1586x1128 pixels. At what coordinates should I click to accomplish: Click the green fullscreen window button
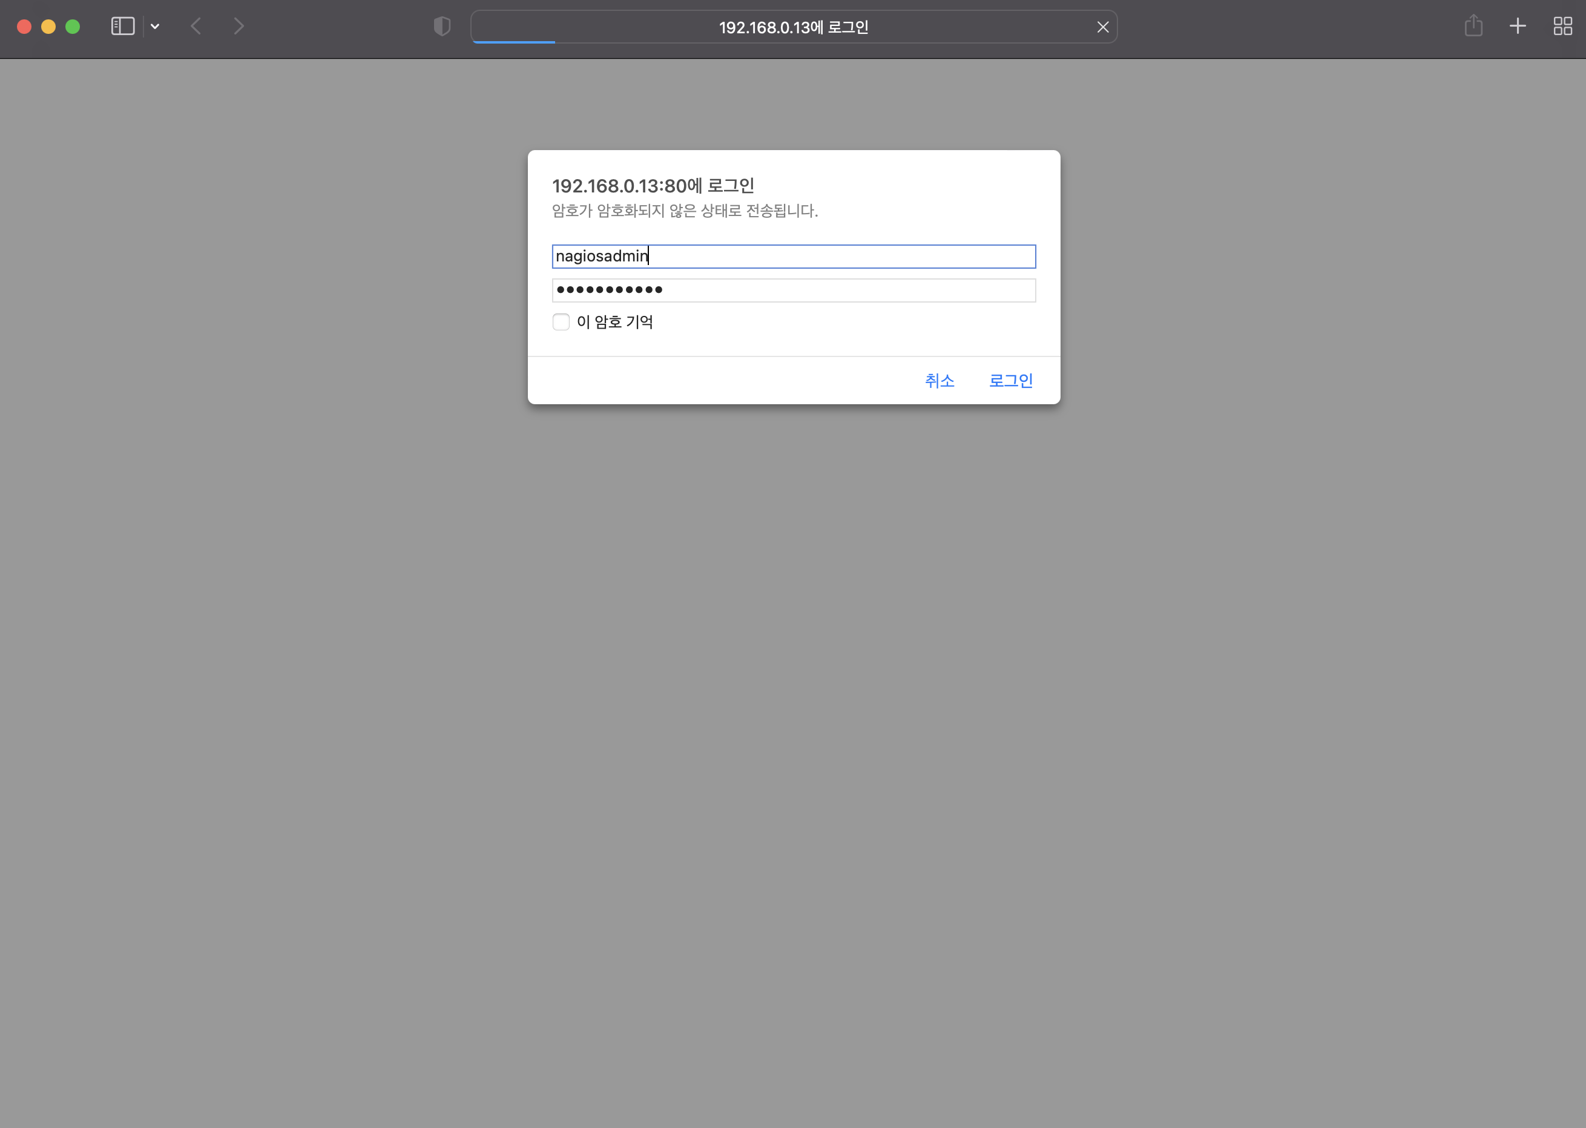[x=72, y=27]
